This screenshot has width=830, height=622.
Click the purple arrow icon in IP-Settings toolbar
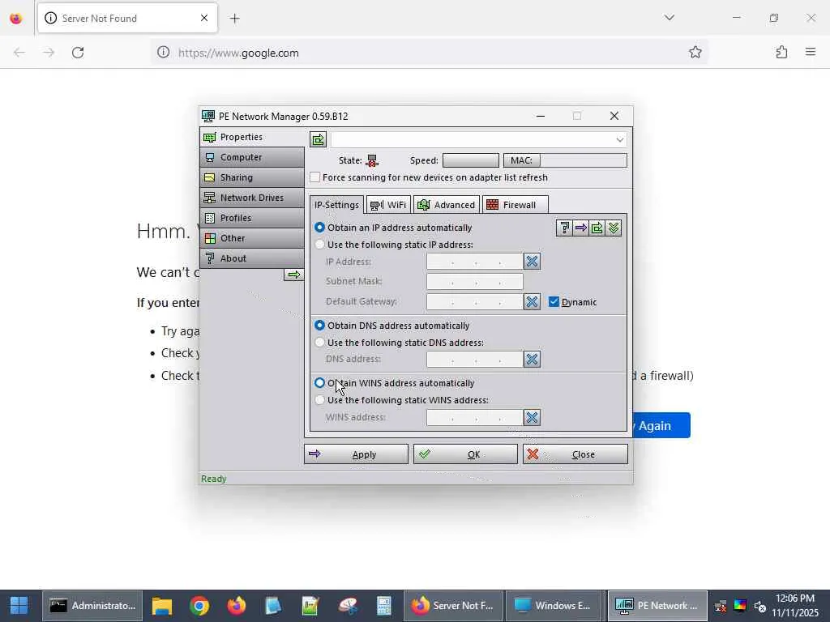coord(580,228)
